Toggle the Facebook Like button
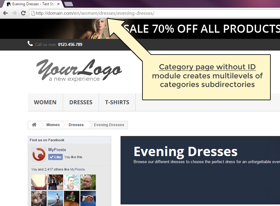The height and width of the screenshot is (206, 280). (55, 157)
